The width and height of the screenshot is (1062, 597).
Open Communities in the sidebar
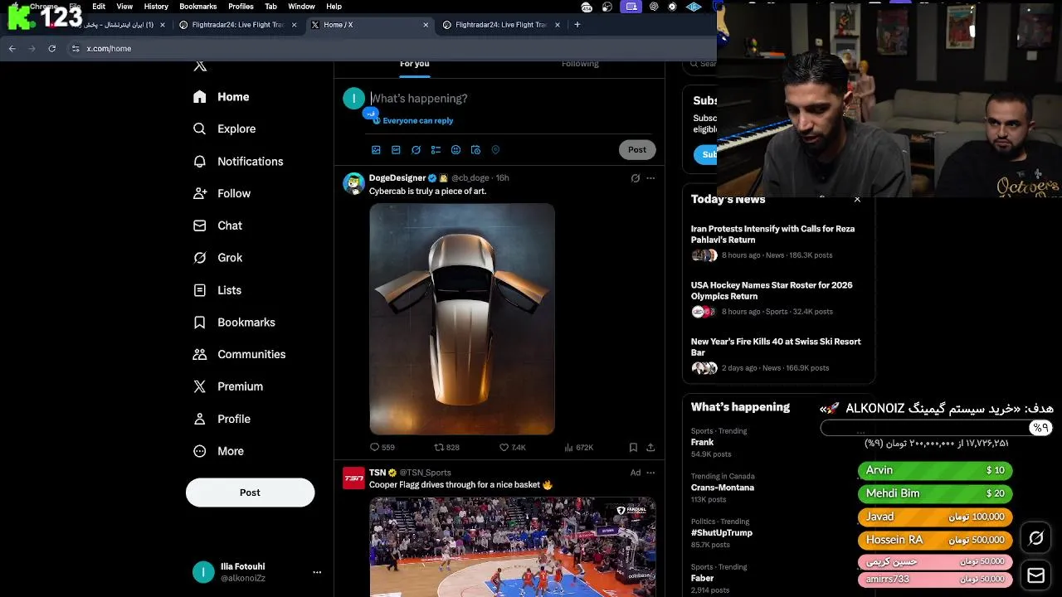pyautogui.click(x=239, y=354)
